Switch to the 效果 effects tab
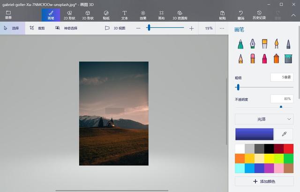Viewport: 300px width, 192px height. pos(143,15)
